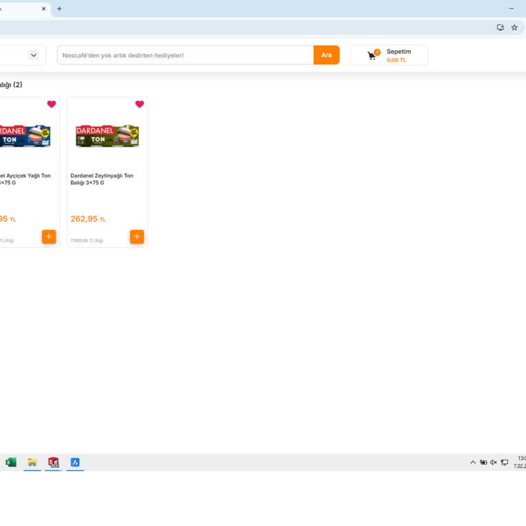Minimize the browser window
This screenshot has height=526, width=526.
pyautogui.click(x=511, y=9)
